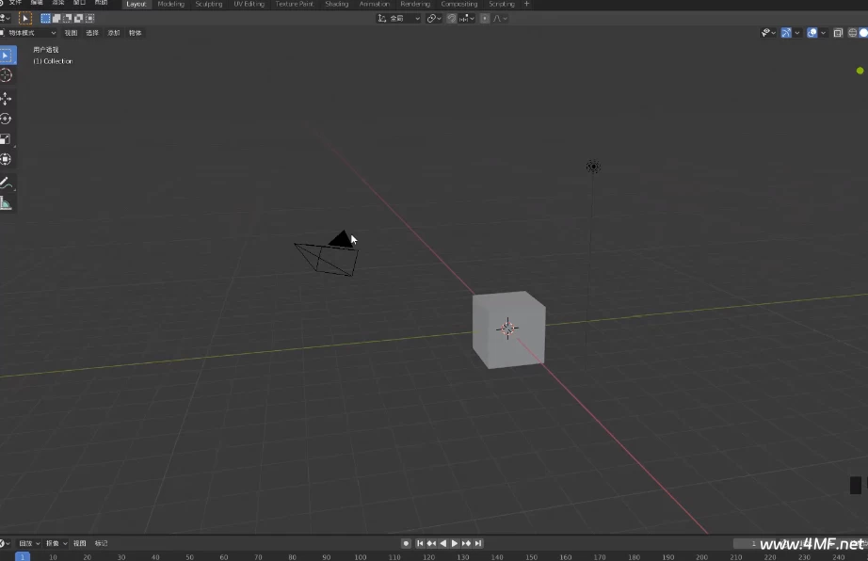The height and width of the screenshot is (561, 868).
Task: Enable the snapping magnet icon
Action: tap(453, 18)
